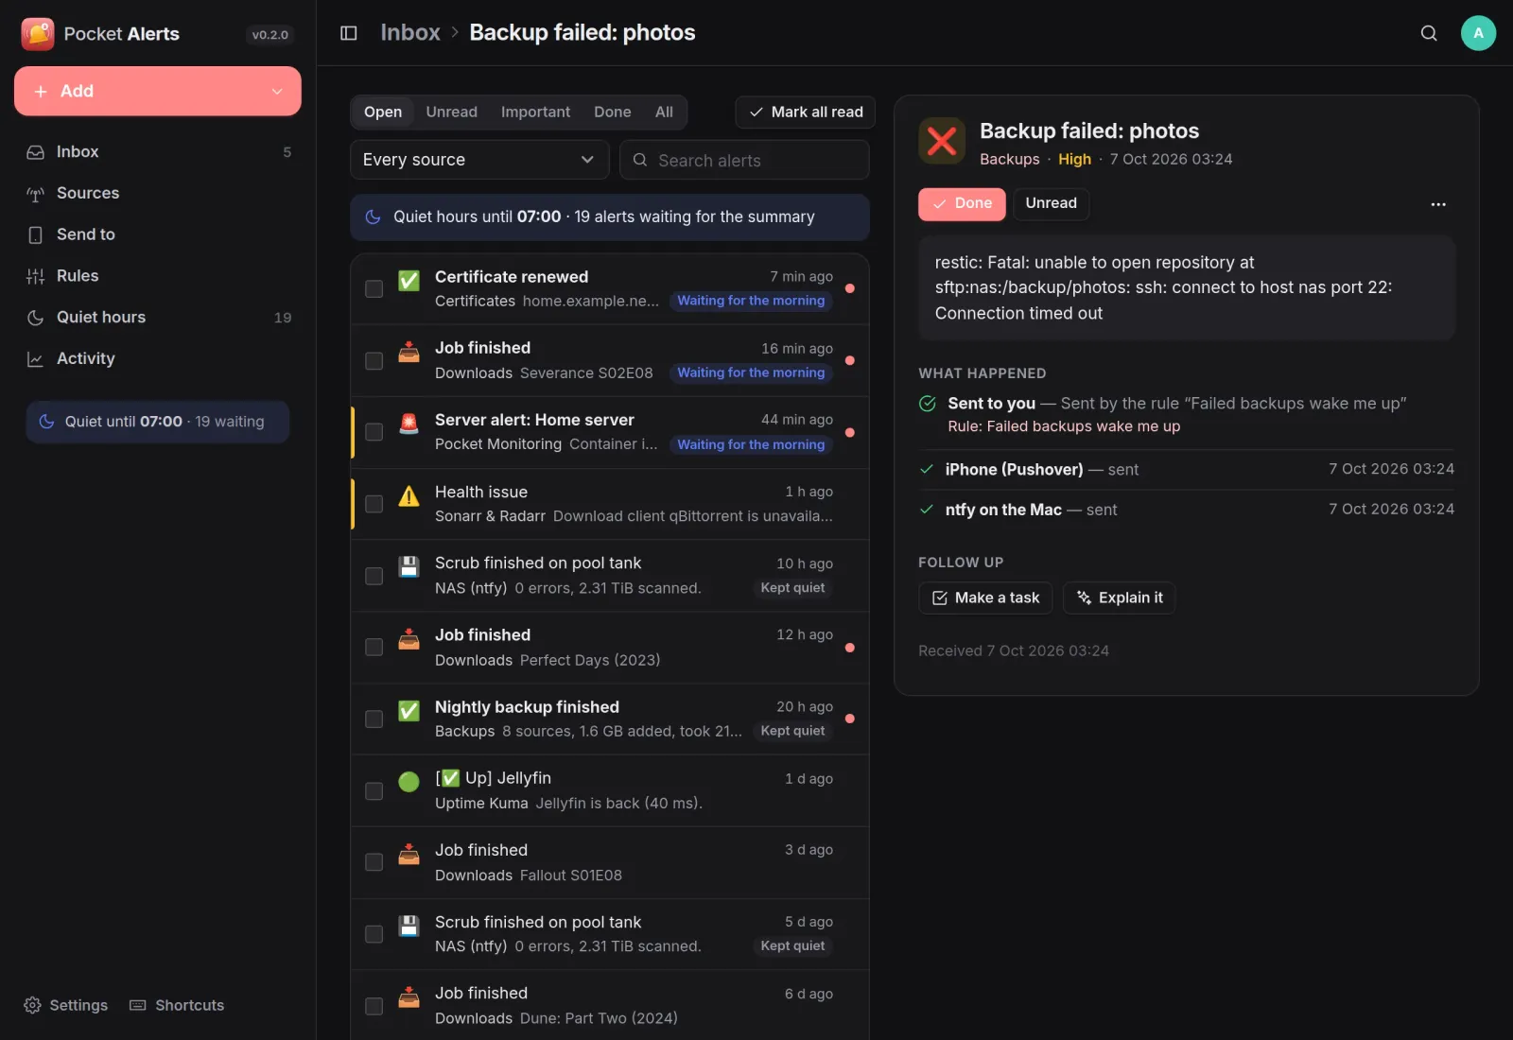Switch to the Unread tab
This screenshot has height=1040, width=1513.
coord(451,112)
